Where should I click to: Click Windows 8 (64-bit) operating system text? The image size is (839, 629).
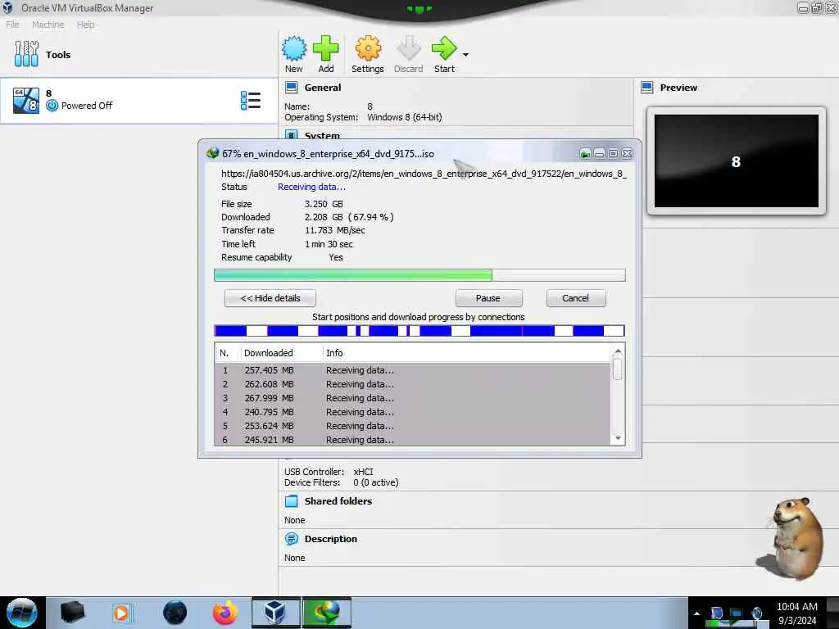coord(405,117)
